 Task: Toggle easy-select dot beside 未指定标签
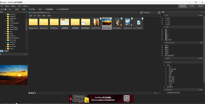162,56
